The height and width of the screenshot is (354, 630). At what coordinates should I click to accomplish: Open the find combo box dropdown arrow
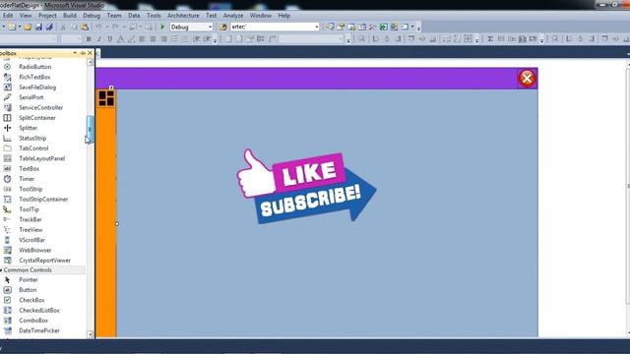317,27
